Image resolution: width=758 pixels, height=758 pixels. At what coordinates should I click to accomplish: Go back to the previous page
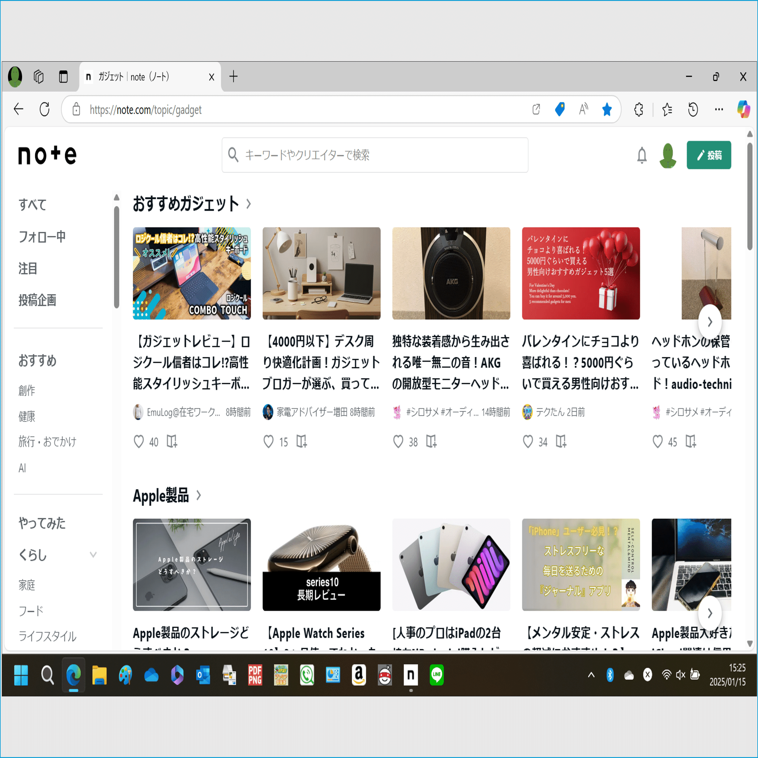[19, 109]
